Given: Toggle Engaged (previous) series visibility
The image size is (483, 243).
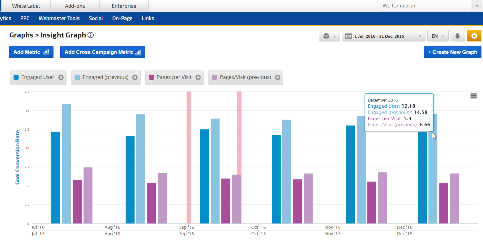Looking at the screenshot, I should (x=105, y=77).
